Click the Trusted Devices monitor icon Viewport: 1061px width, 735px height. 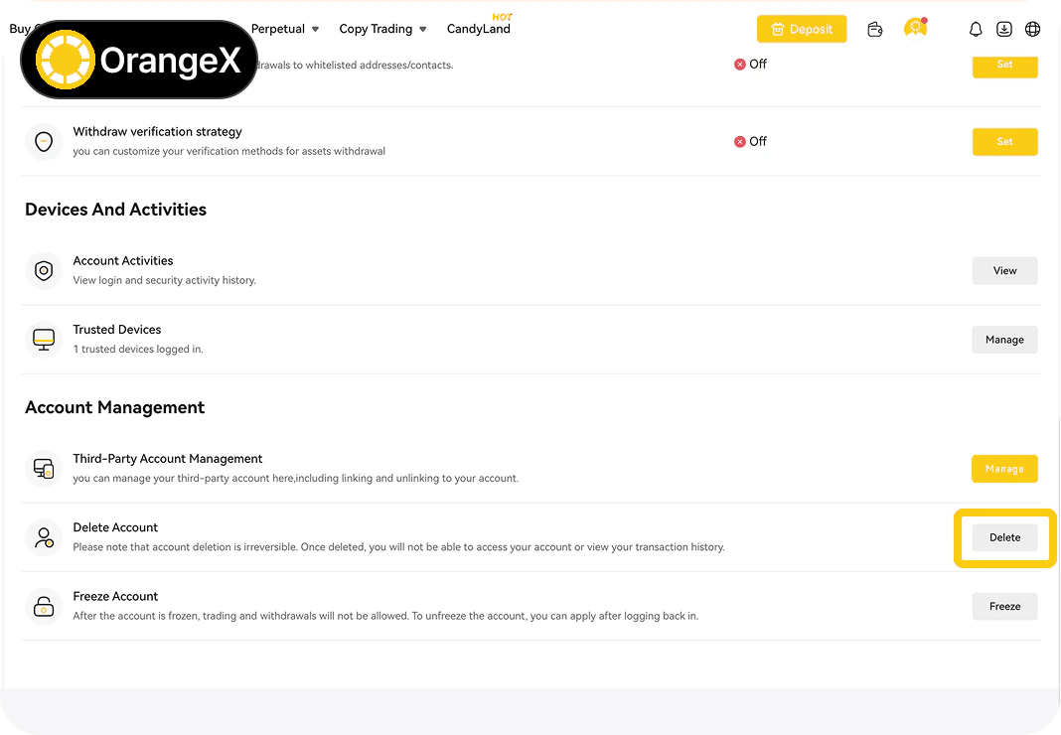pos(44,340)
